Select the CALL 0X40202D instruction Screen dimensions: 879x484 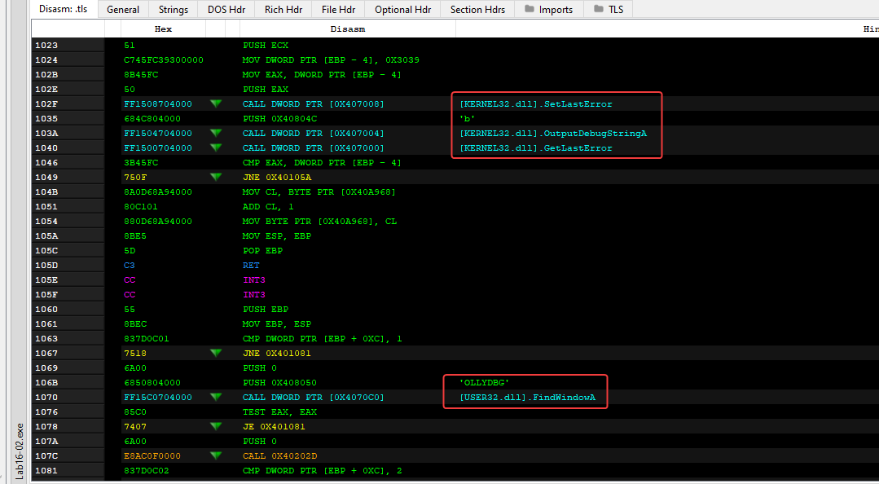[279, 456]
